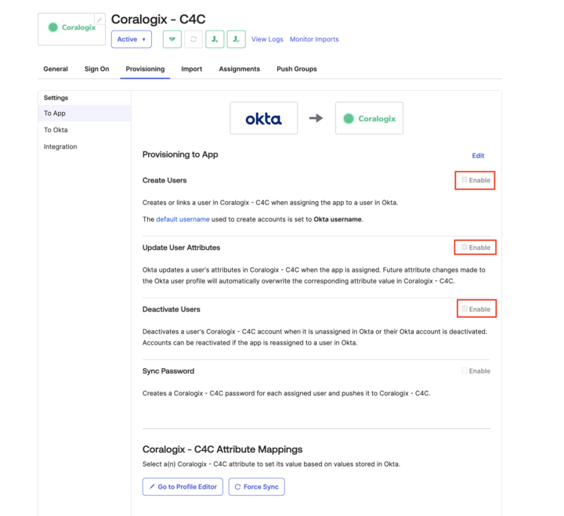Viewport: 564px width, 516px height.
Task: Open the Push Groups tab
Action: click(297, 69)
